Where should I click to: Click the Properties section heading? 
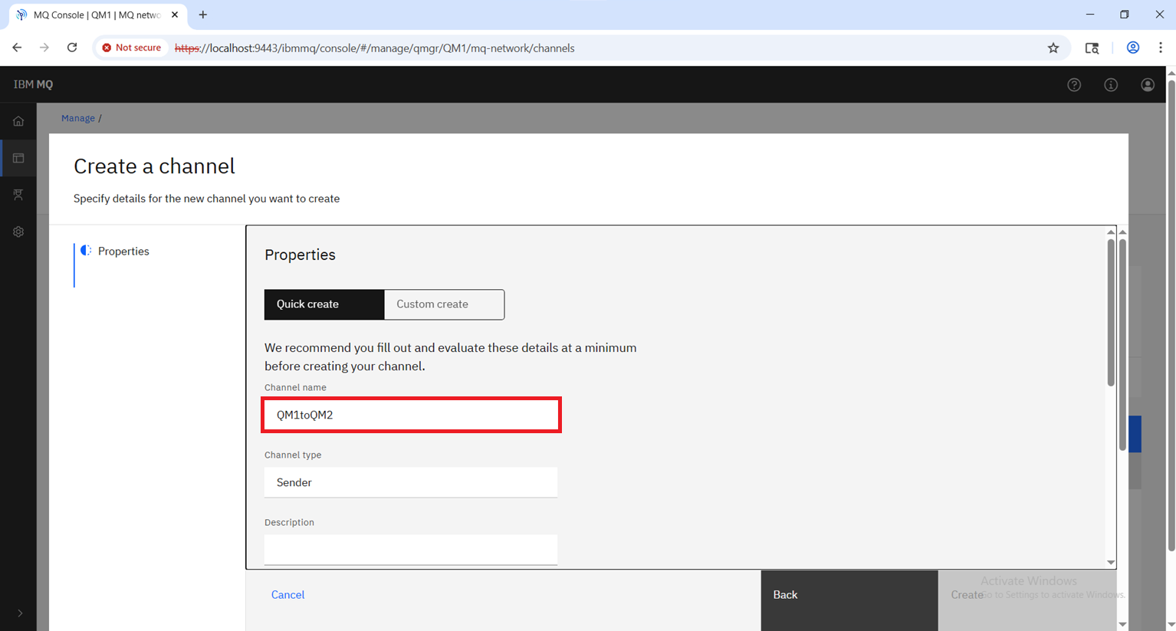(300, 255)
